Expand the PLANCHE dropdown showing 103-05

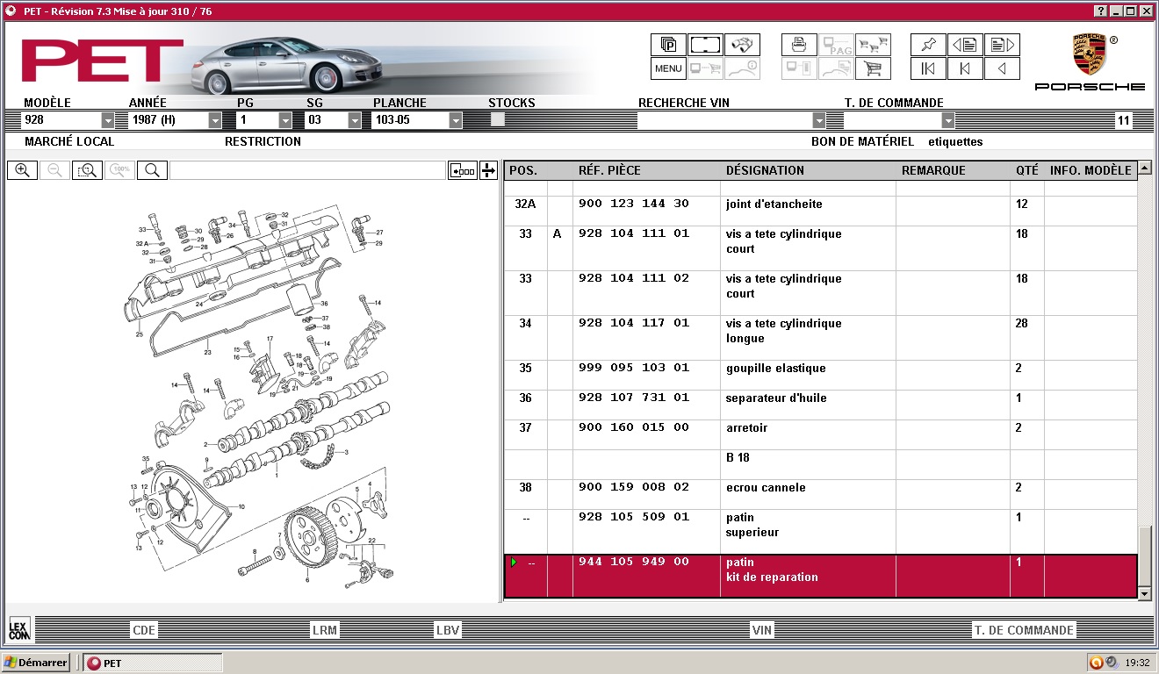click(456, 120)
